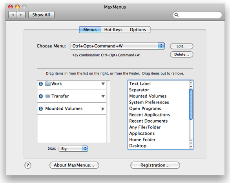Click the help question mark button

28,165
